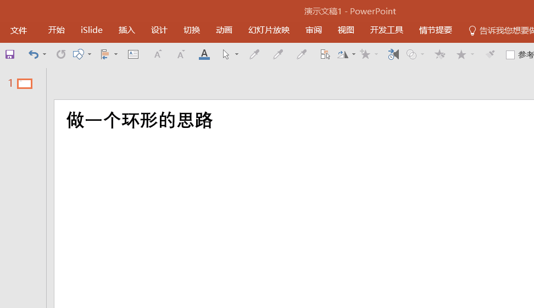Expand the Align objects dropdown arrow

click(116, 54)
